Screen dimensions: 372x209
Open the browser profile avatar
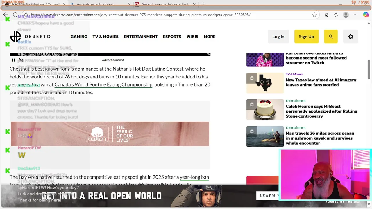tap(346, 15)
